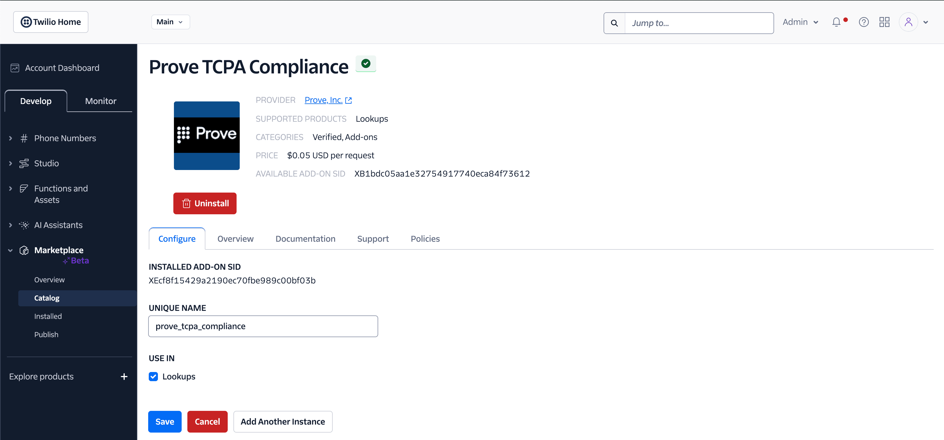
Task: Switch to the Monitor tab
Action: pos(100,101)
